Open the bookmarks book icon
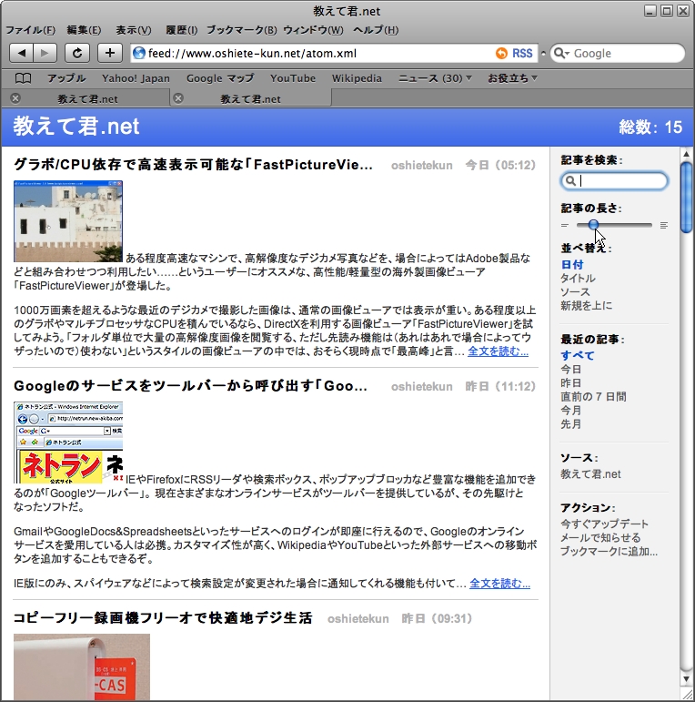This screenshot has height=702, width=695. (x=23, y=78)
